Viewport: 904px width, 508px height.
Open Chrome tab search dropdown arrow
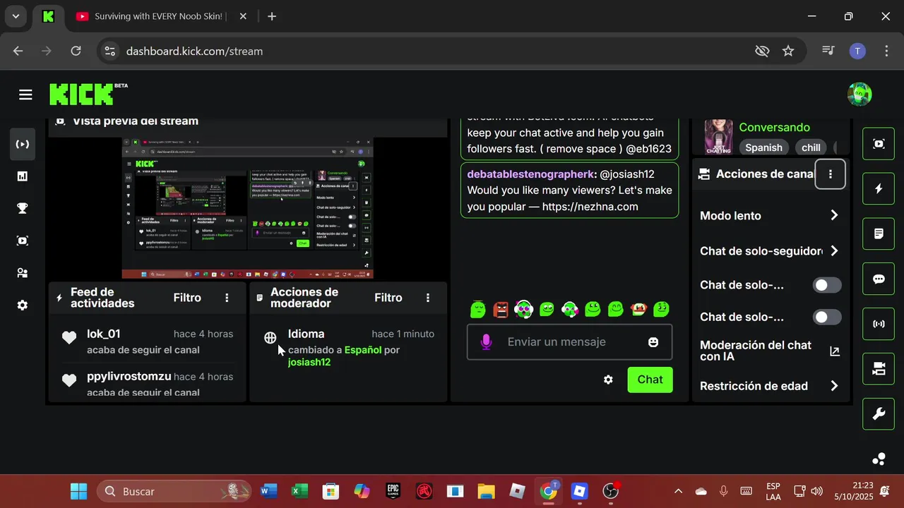click(16, 16)
